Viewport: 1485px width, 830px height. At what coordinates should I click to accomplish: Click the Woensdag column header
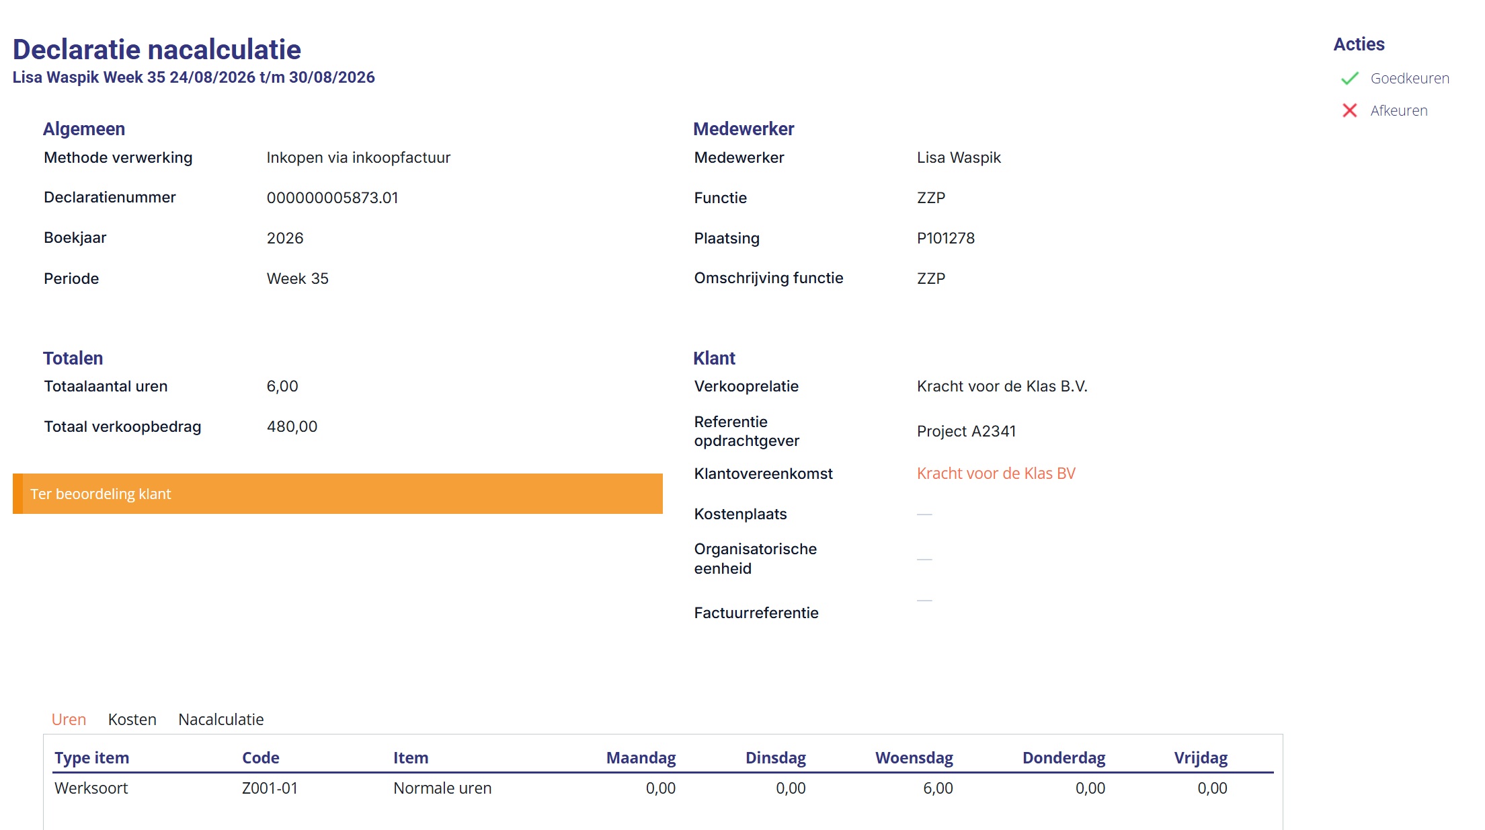(x=914, y=757)
